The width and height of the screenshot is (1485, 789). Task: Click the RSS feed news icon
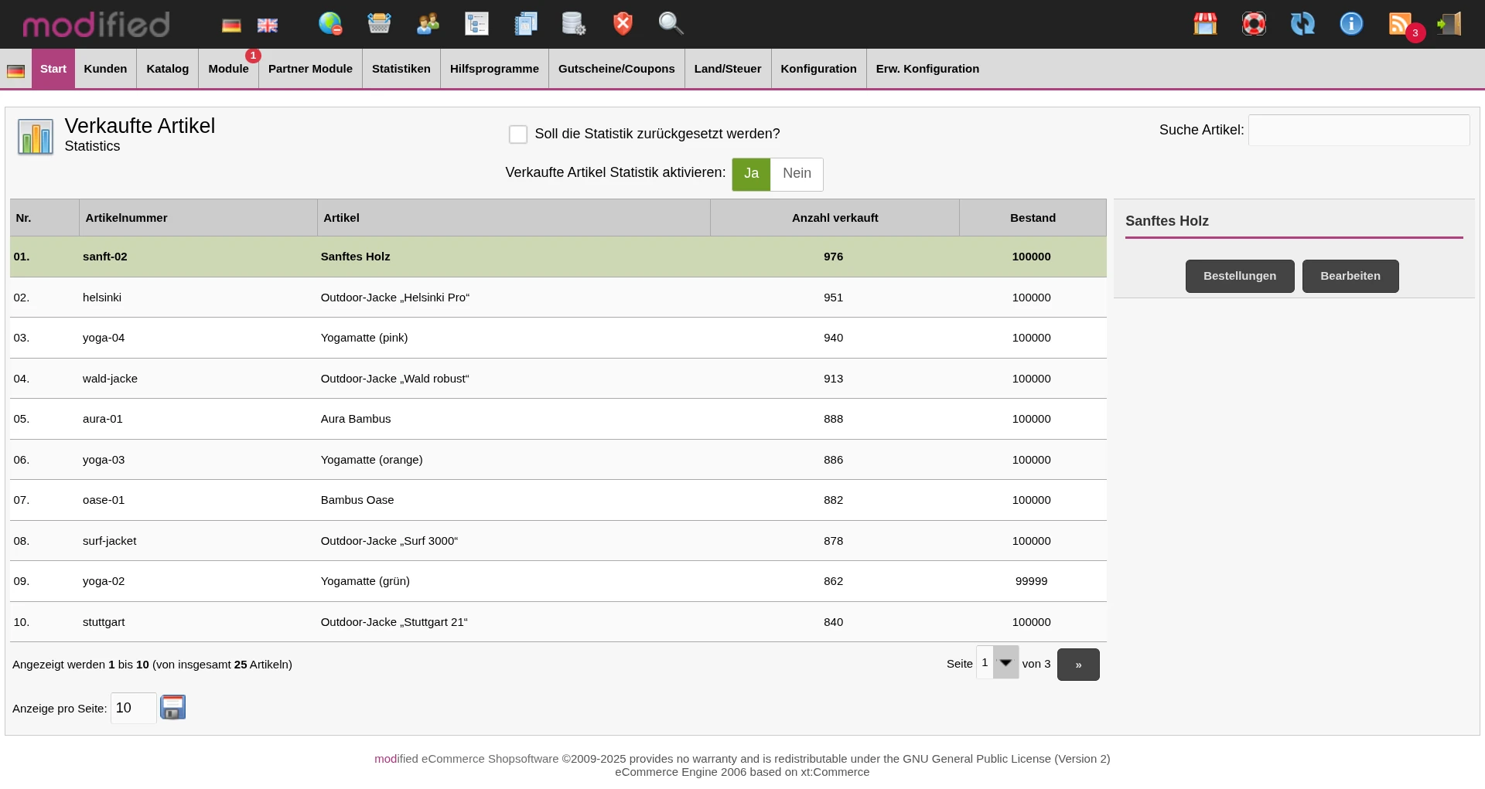point(1400,24)
